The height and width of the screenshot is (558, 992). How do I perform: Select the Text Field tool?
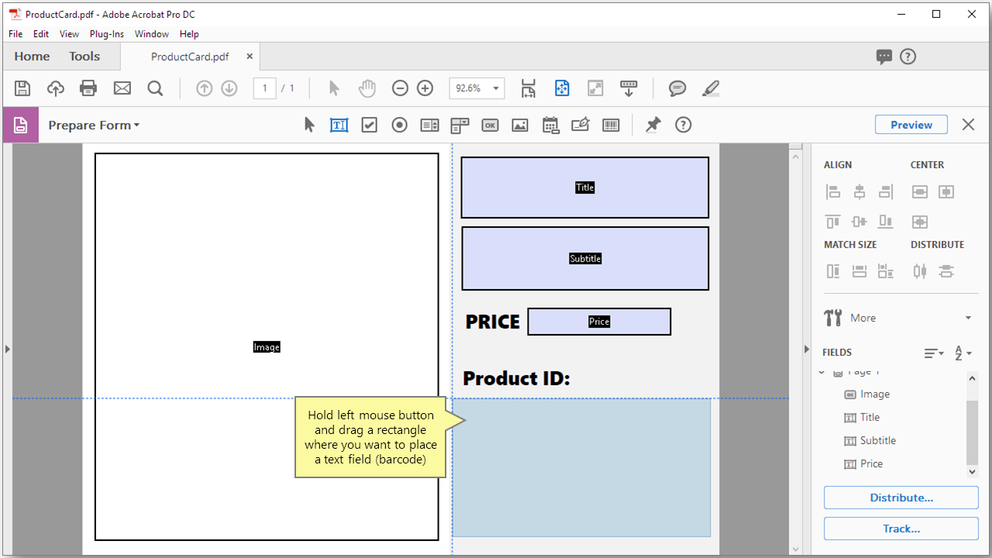(x=339, y=124)
